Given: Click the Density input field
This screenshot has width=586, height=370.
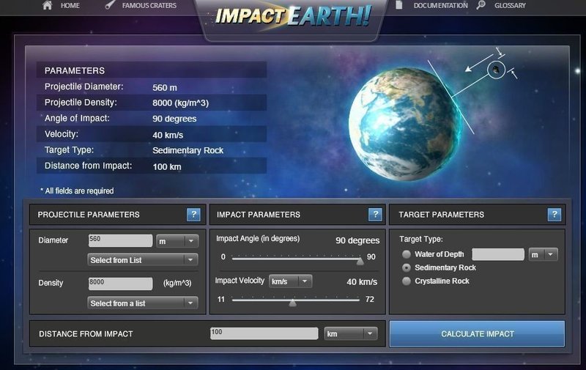Looking at the screenshot, I should 120,284.
